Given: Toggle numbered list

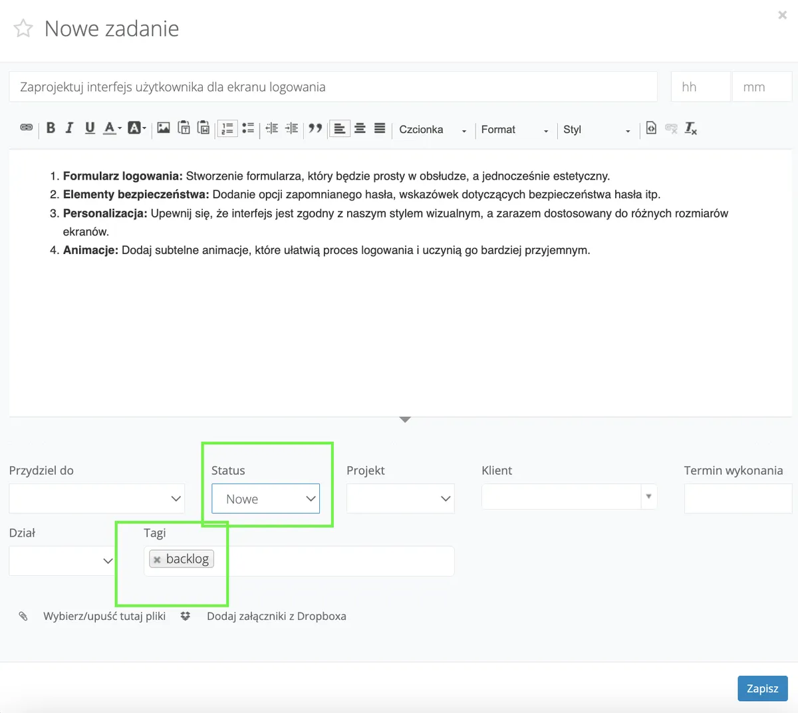Looking at the screenshot, I should click(227, 128).
